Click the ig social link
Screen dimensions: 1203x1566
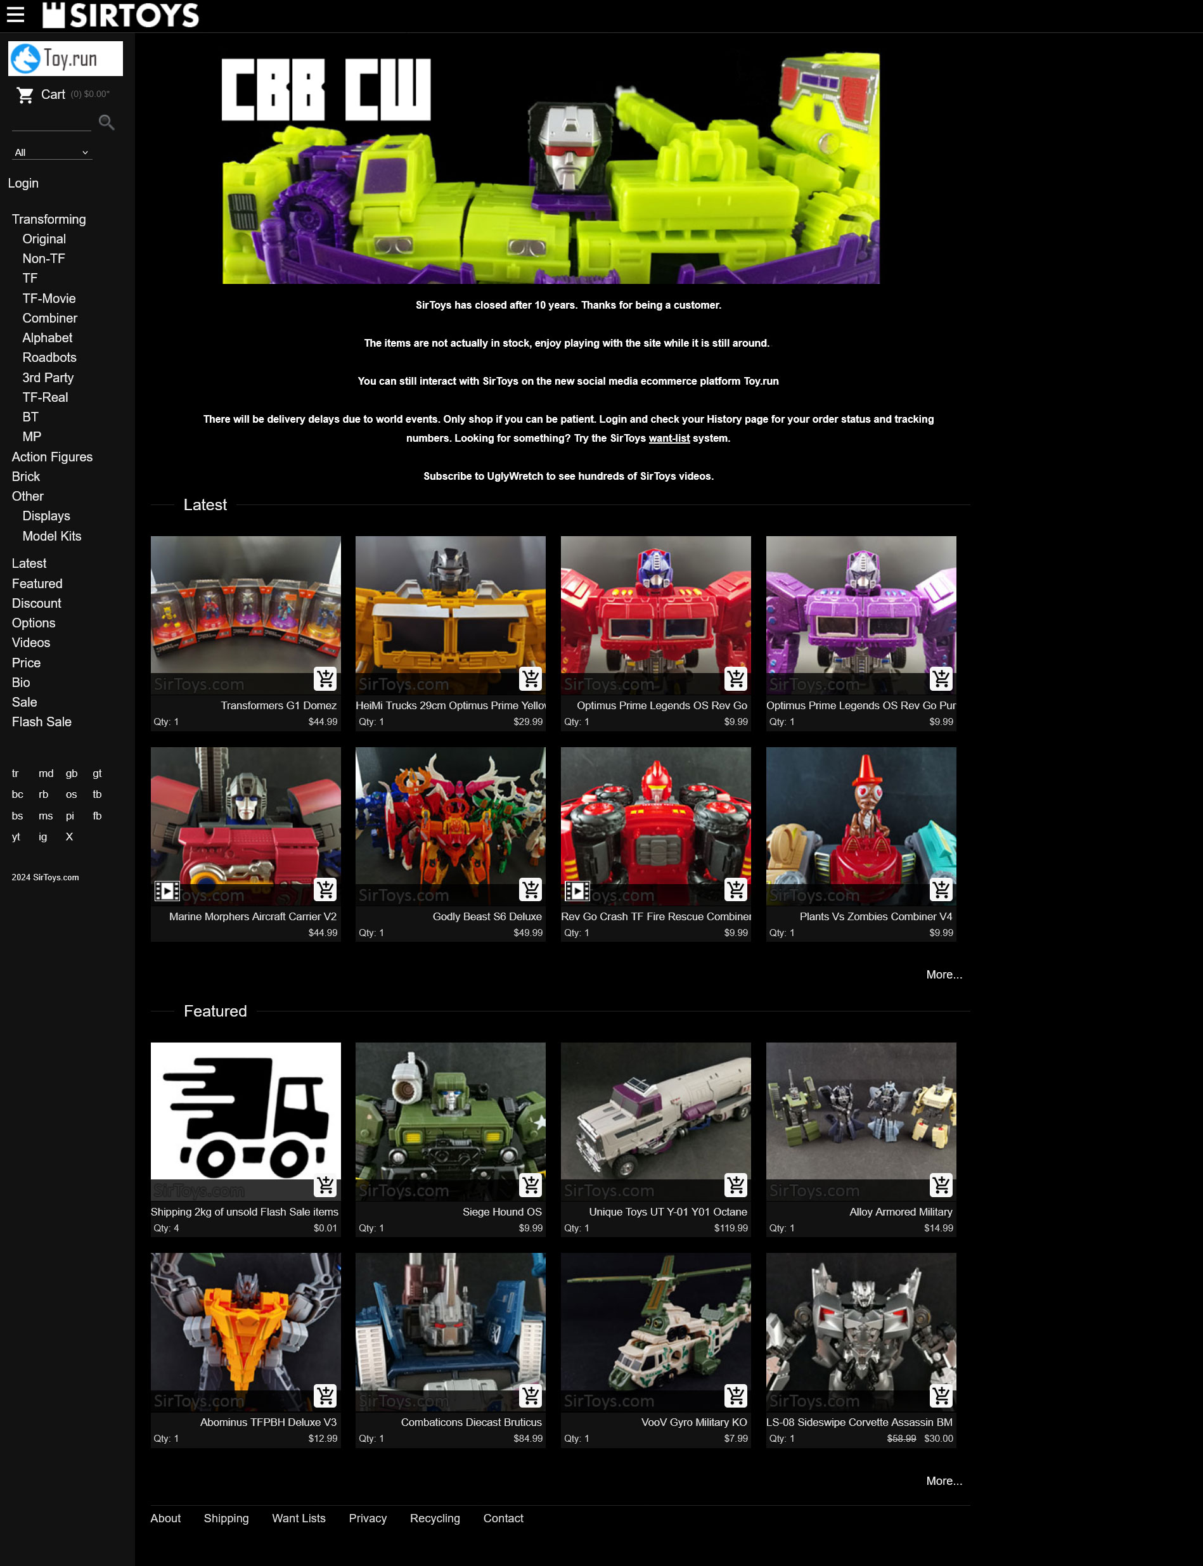pos(43,837)
